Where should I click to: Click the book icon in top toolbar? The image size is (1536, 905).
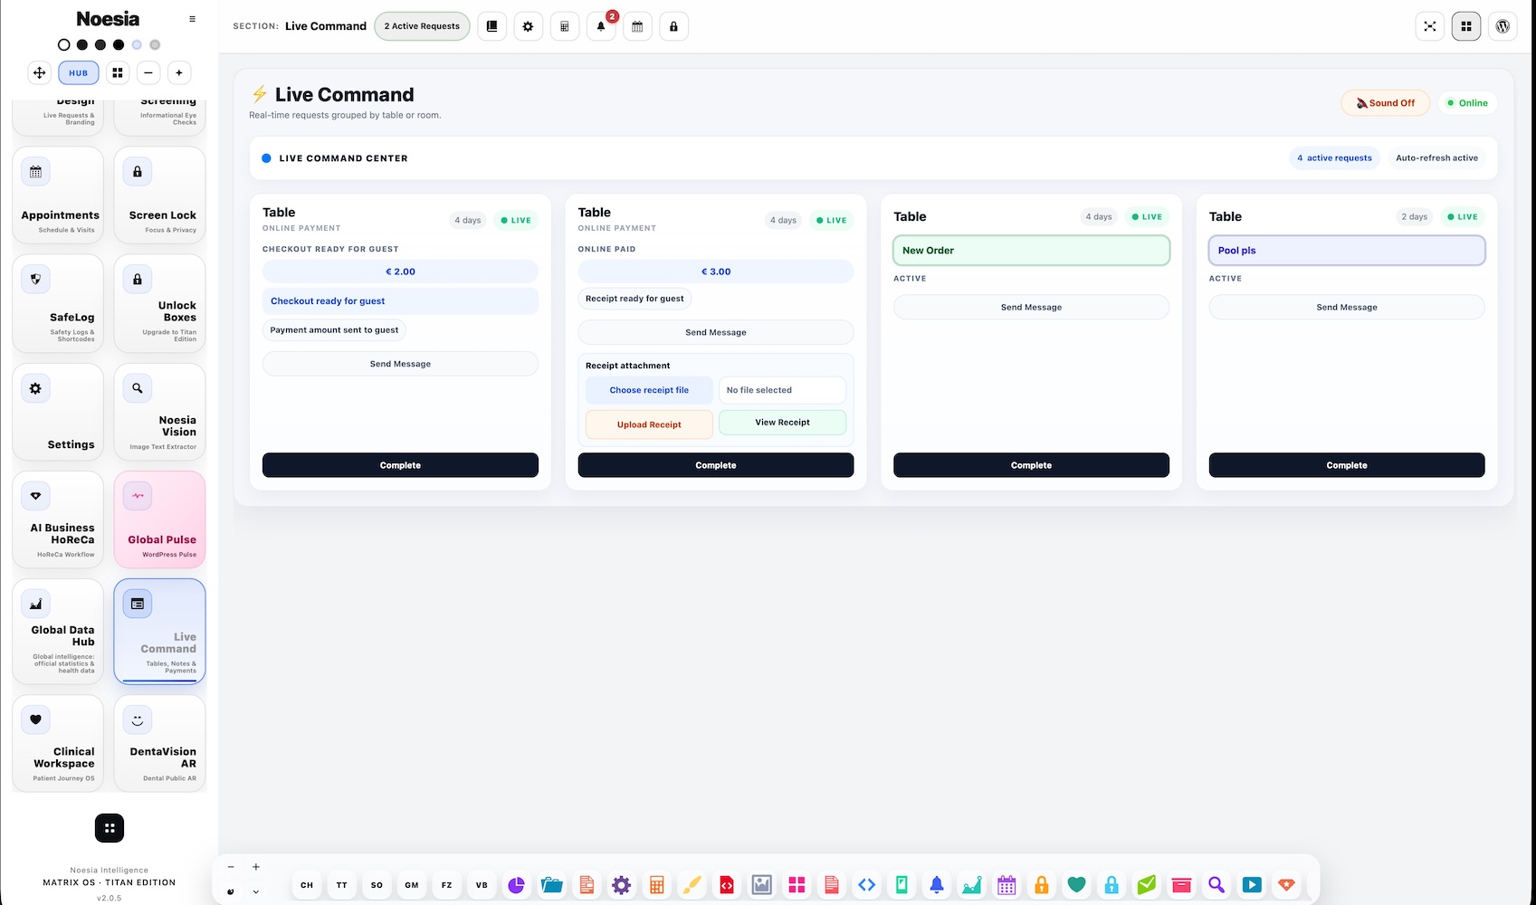point(491,26)
